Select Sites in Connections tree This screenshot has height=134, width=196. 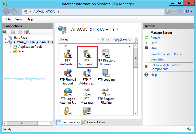point(21,51)
